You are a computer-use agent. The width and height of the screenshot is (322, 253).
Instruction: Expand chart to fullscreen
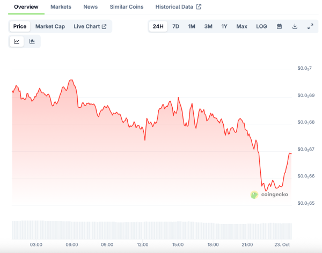pos(310,26)
